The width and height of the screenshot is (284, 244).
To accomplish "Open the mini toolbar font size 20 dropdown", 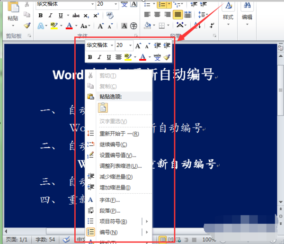I will (130, 45).
